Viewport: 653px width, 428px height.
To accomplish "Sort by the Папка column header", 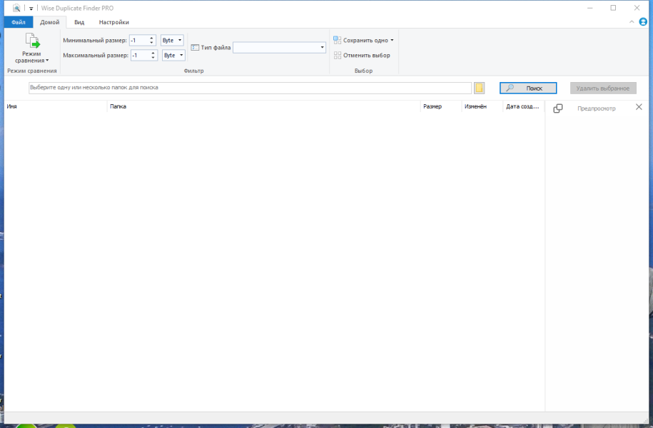I will [263, 106].
